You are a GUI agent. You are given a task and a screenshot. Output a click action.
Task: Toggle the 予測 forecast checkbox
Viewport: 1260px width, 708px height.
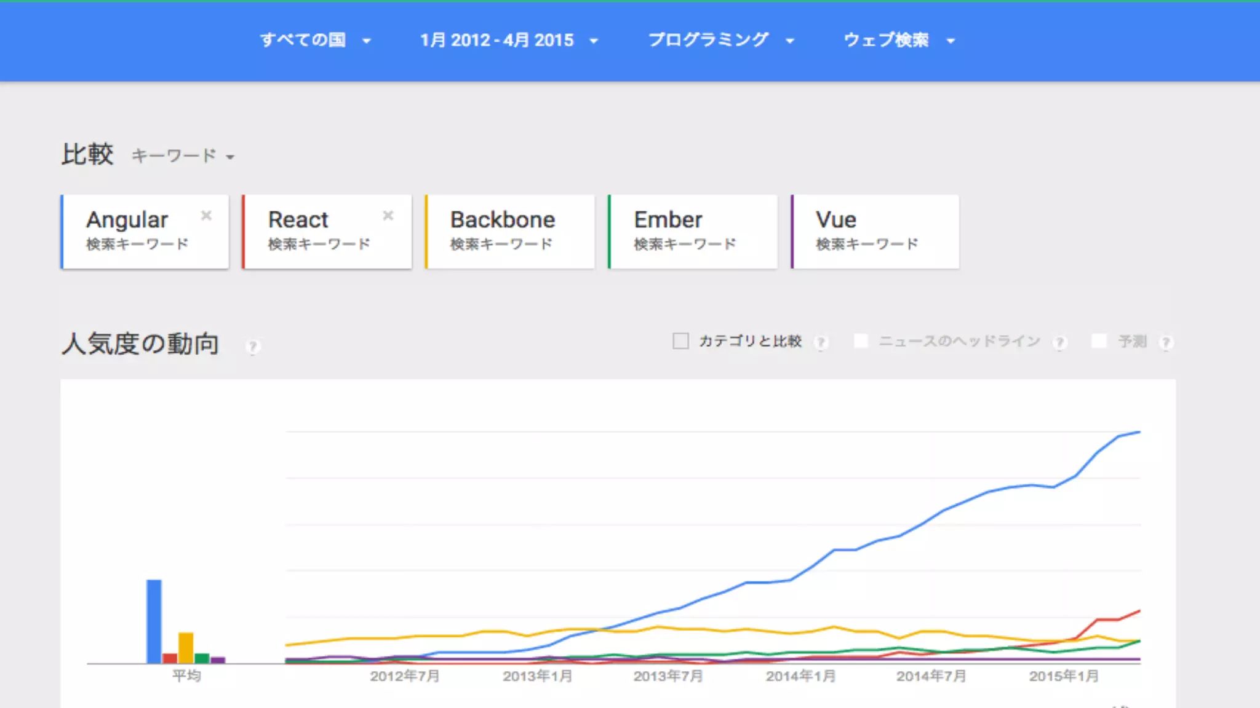point(1099,340)
